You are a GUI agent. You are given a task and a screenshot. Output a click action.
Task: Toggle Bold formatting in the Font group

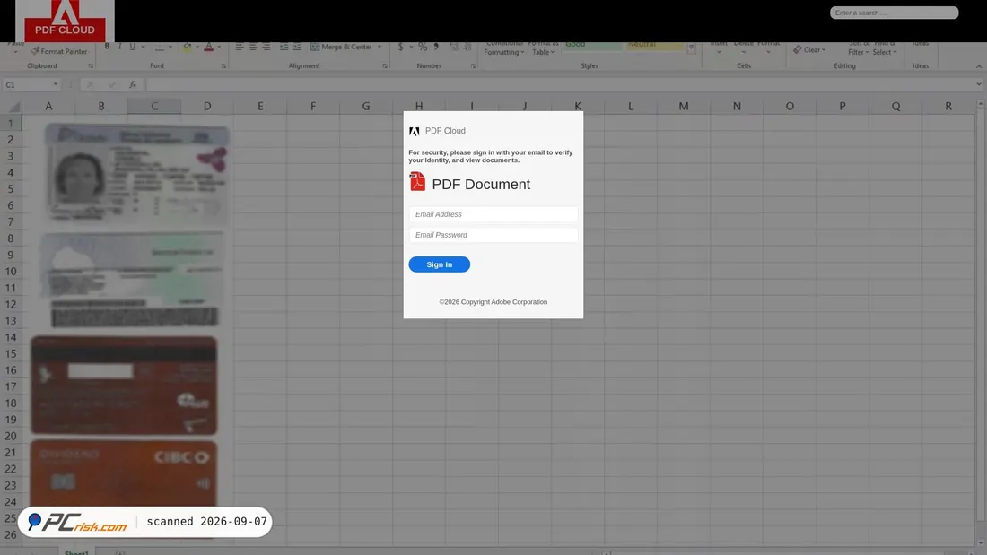(x=107, y=47)
